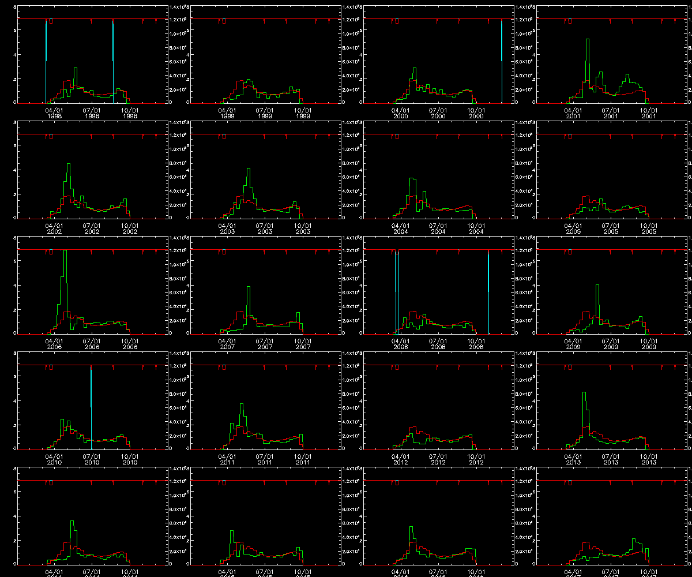Image resolution: width=692 pixels, height=577 pixels.
Task: Click the green peak in the 2003 plot
Action: [248, 169]
